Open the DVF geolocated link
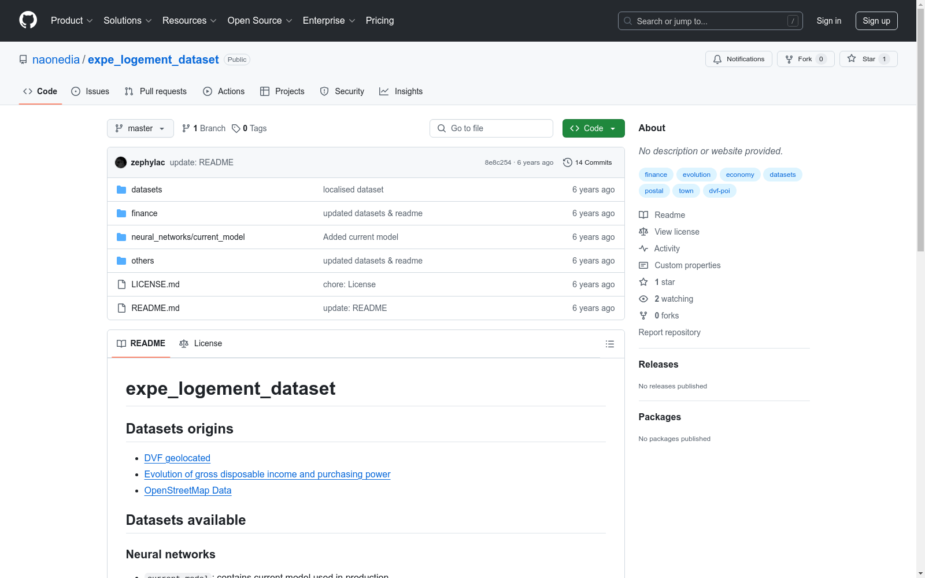The height and width of the screenshot is (578, 925). [x=177, y=458]
